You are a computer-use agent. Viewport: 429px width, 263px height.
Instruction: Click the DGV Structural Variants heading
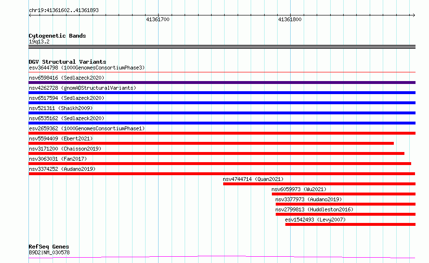(x=67, y=62)
